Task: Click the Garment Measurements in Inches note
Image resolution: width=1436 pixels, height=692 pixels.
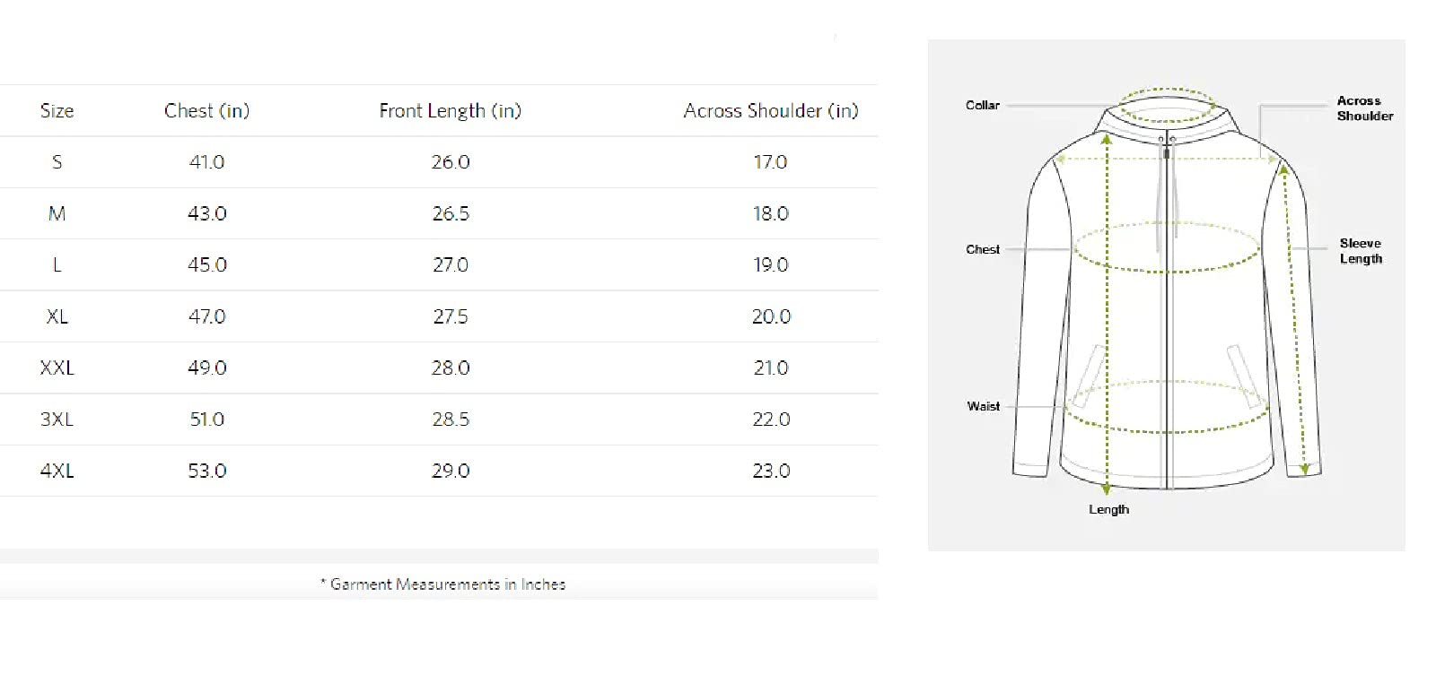Action: click(443, 584)
